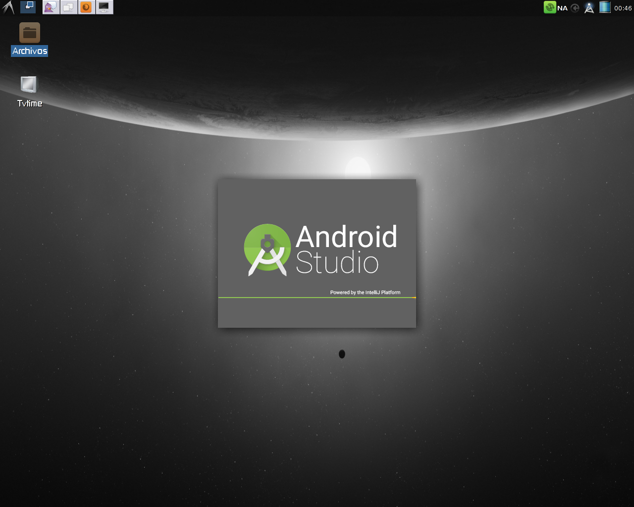Open the Archivos folder desktop icon
This screenshot has width=634, height=507.
click(x=30, y=33)
